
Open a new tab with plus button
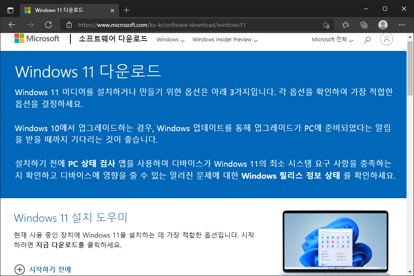pos(126,10)
